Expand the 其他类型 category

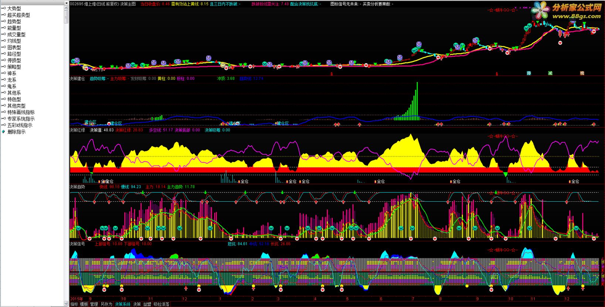click(x=16, y=106)
